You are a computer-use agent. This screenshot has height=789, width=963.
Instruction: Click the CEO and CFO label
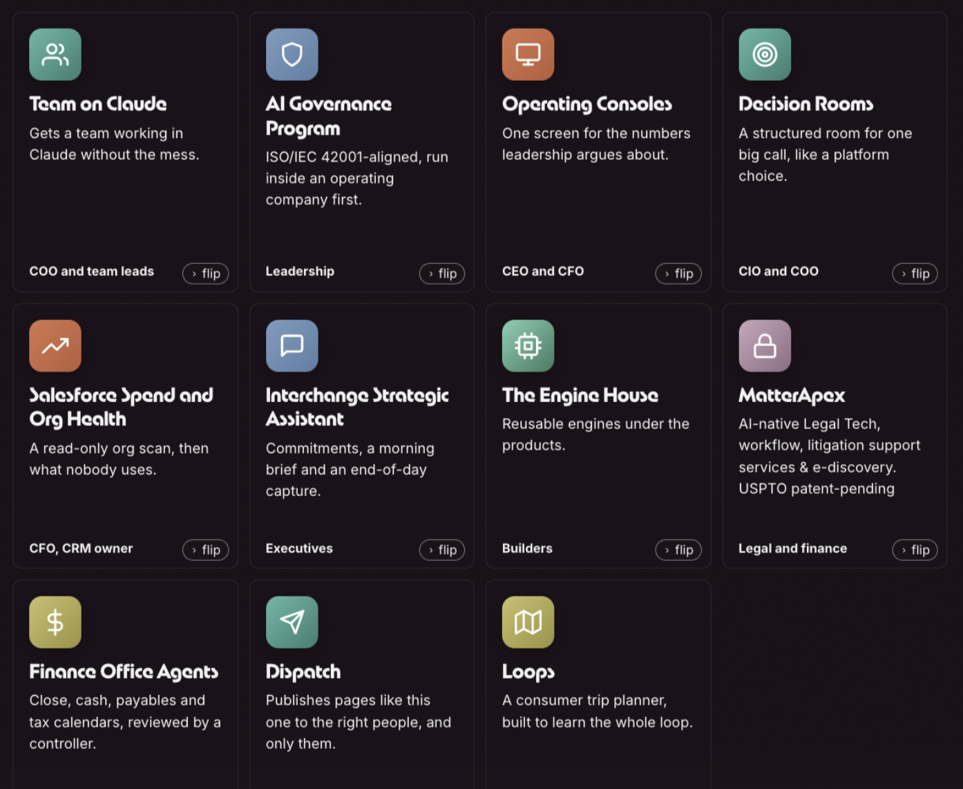click(543, 272)
